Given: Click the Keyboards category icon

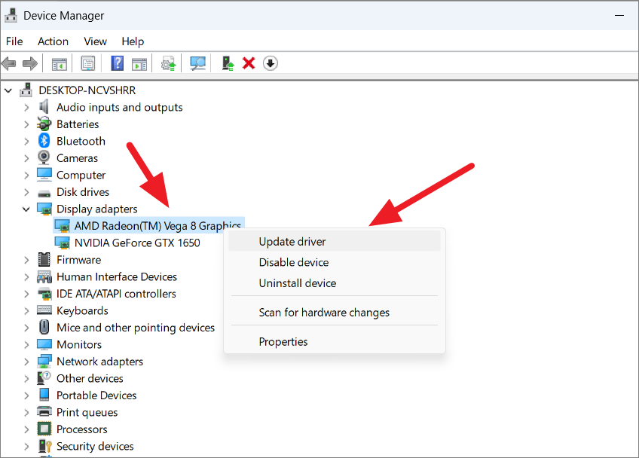Looking at the screenshot, I should [x=44, y=310].
